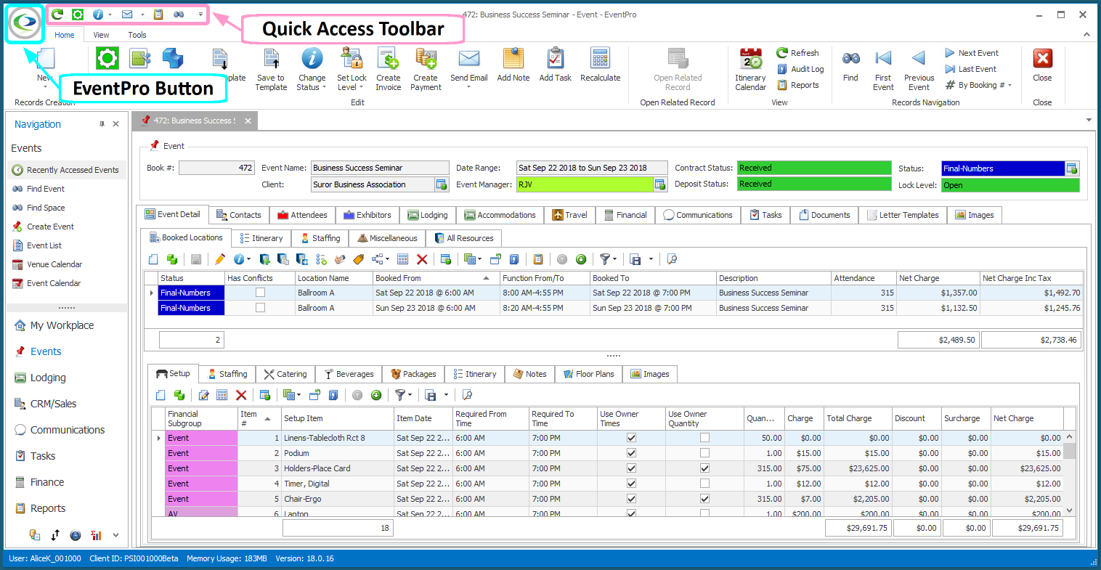Click pin icon in Navigation panel header
1101x570 pixels.
click(102, 124)
